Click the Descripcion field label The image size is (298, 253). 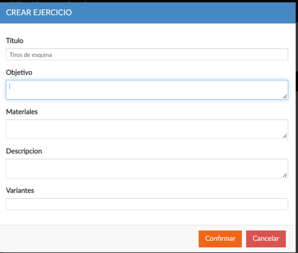[24, 151]
